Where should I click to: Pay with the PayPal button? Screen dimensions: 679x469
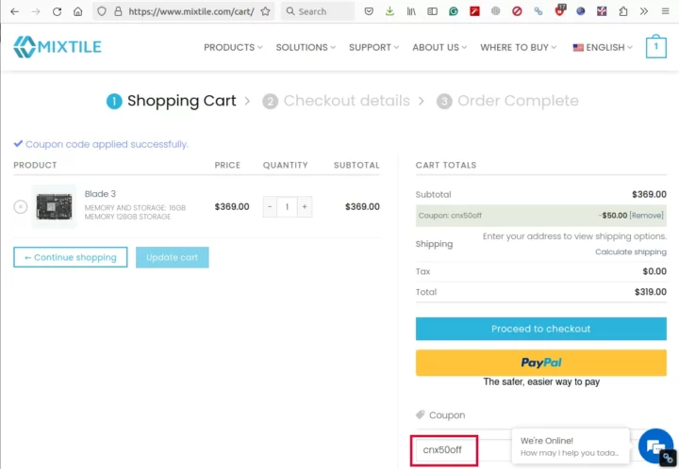point(540,363)
